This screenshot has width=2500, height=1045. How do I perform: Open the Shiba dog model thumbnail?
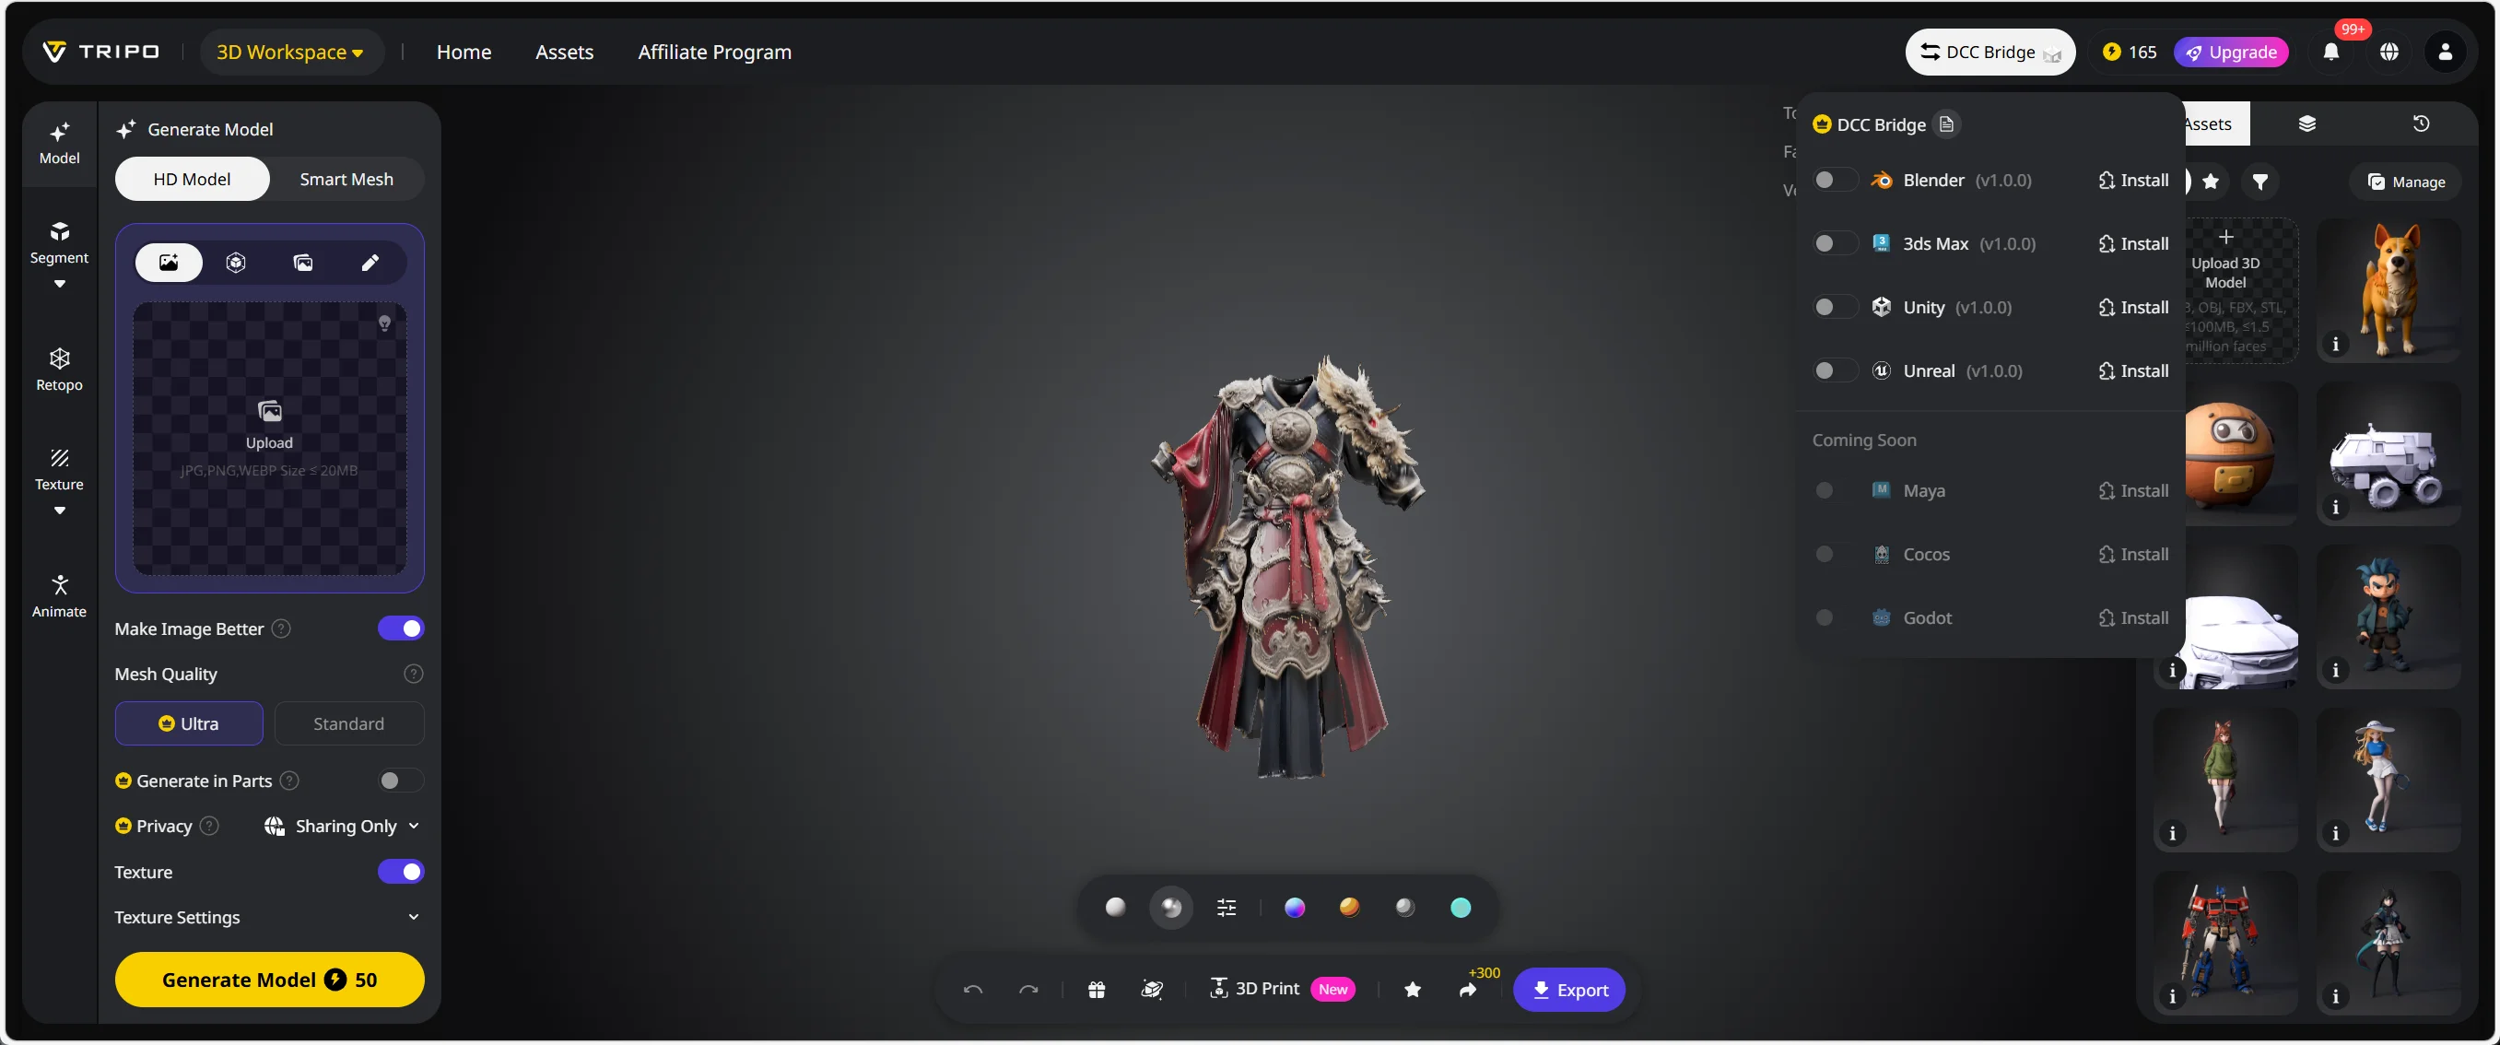coord(2389,290)
